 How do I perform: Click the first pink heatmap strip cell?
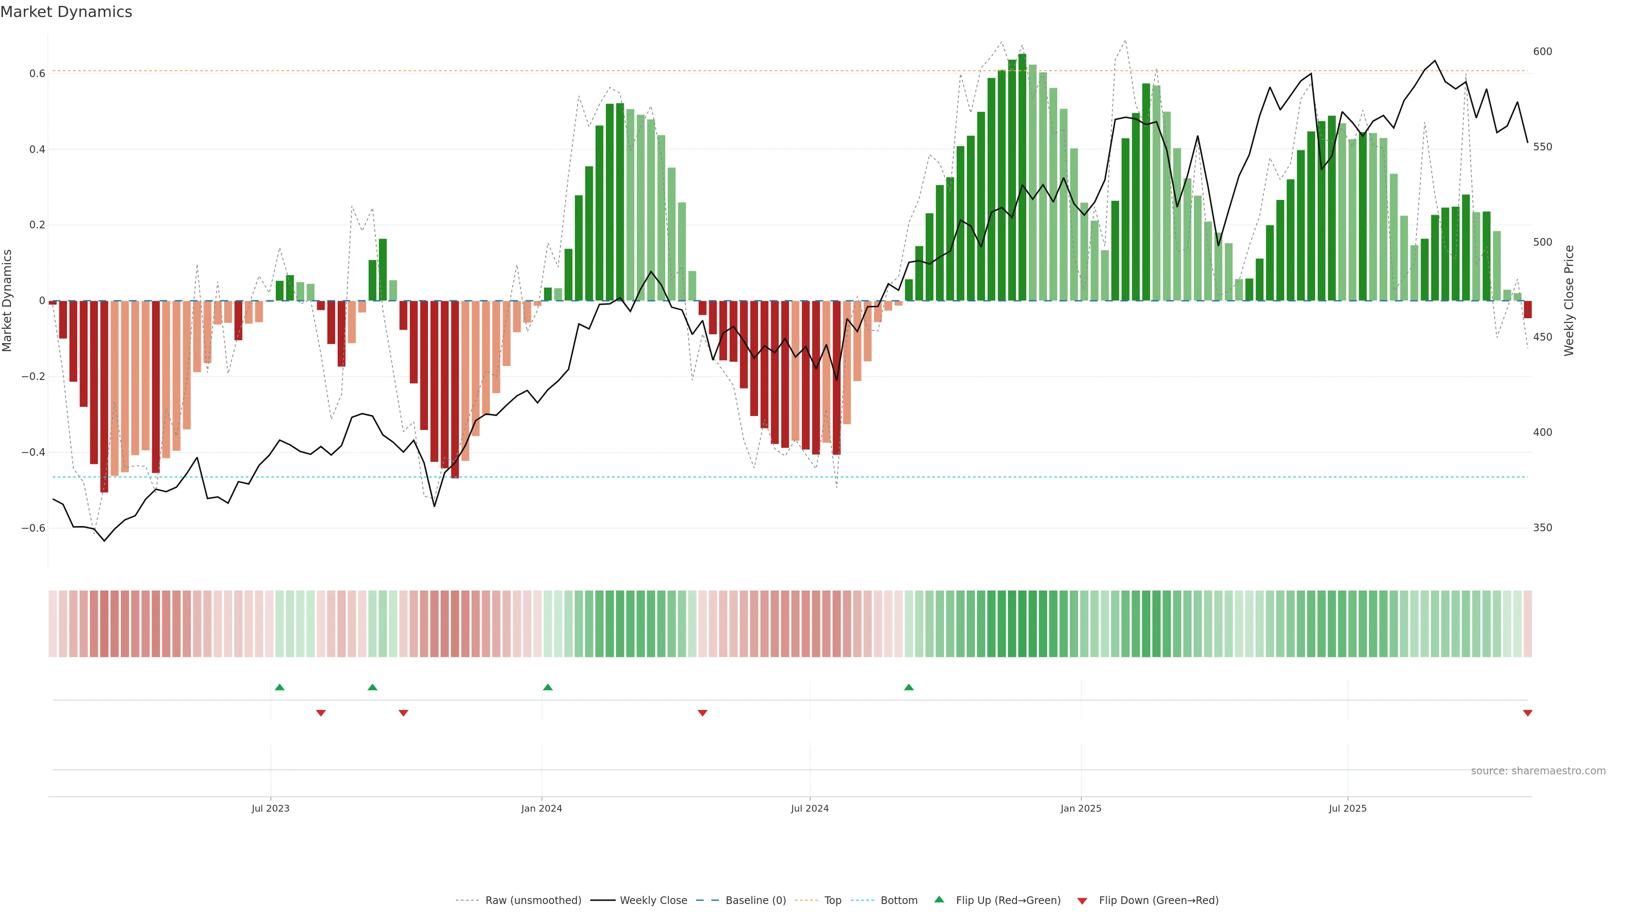pyautogui.click(x=53, y=624)
